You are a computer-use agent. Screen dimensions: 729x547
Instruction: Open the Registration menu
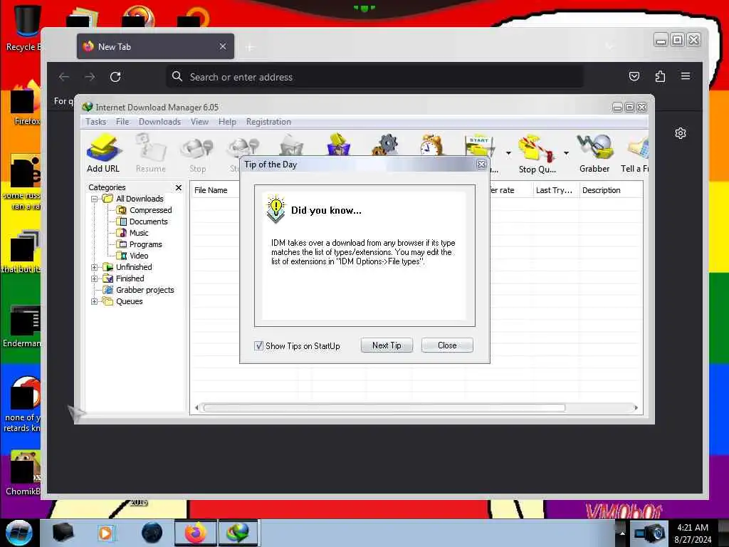pos(268,122)
